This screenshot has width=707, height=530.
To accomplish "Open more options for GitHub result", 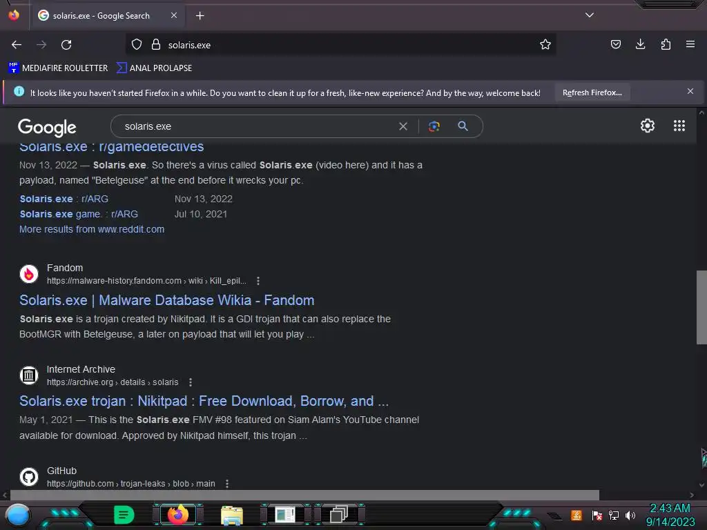I will [x=226, y=484].
